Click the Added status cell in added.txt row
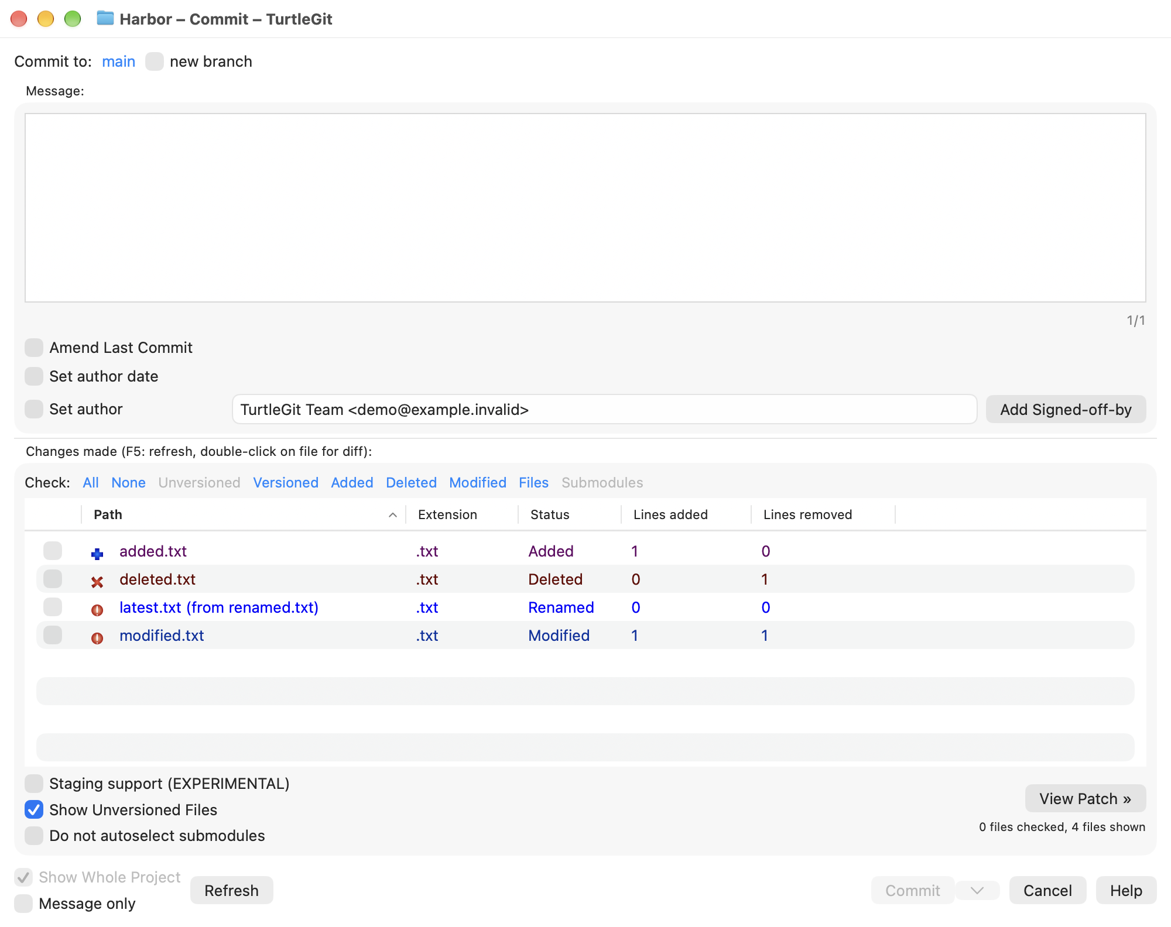 coord(550,551)
